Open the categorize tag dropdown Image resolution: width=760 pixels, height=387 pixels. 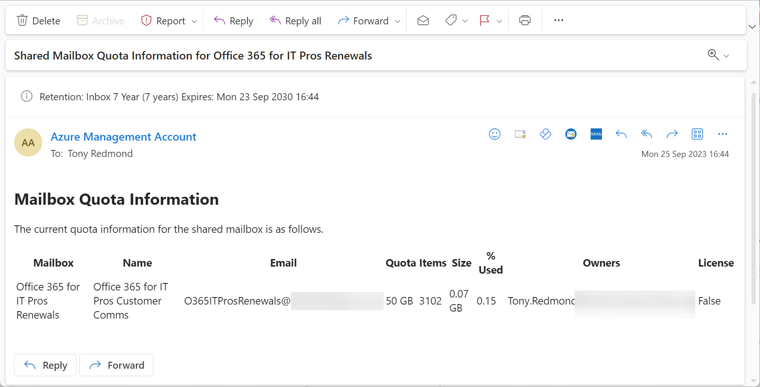[x=465, y=21]
